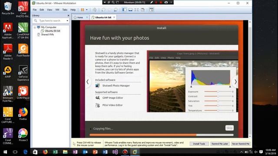The image size is (278, 156).
Task: Close the Home tab
Action: click(87, 17)
